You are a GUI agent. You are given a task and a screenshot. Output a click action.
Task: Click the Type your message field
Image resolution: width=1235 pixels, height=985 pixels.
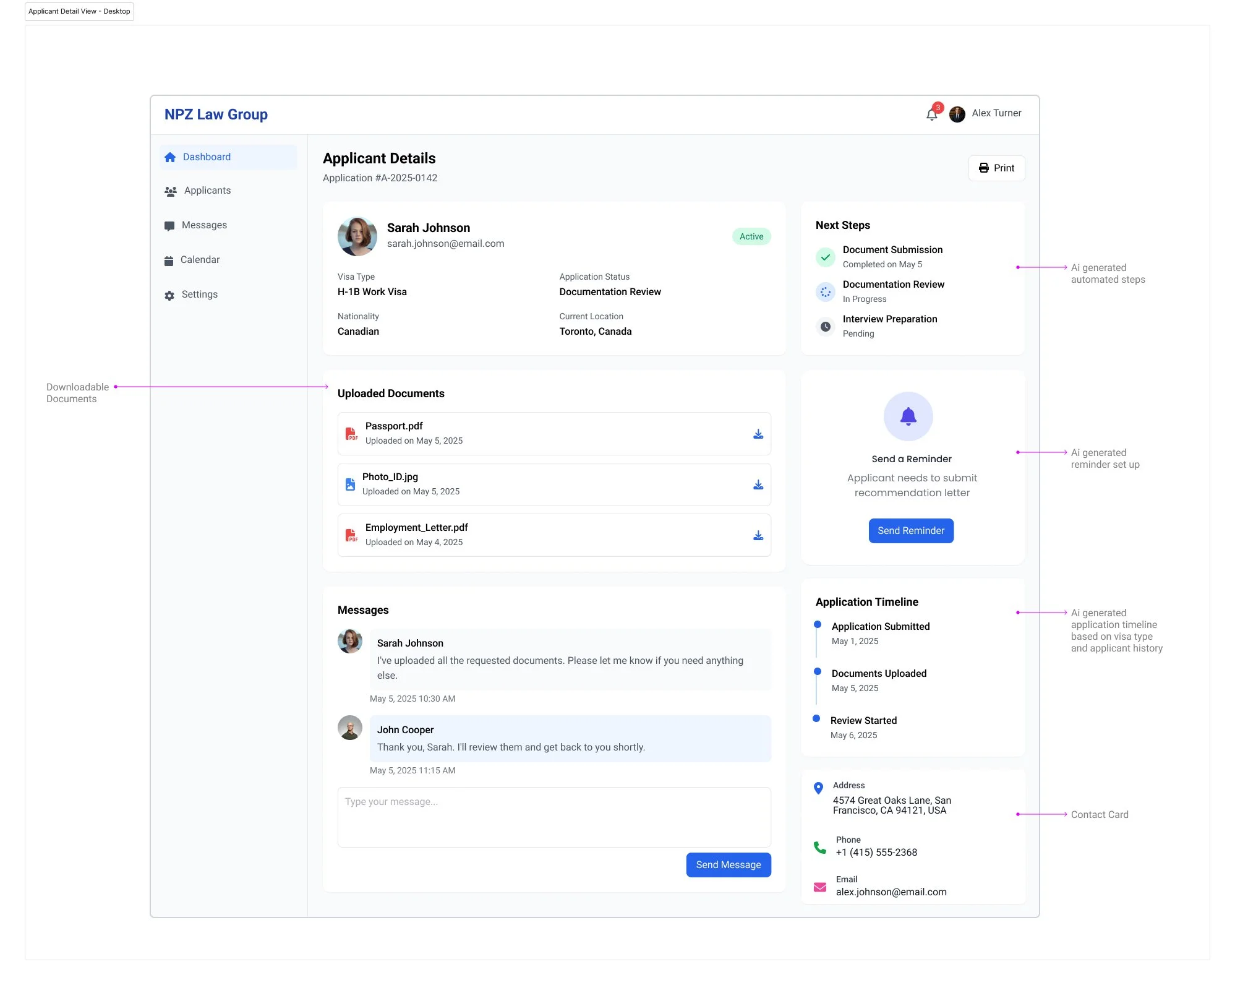pyautogui.click(x=553, y=817)
